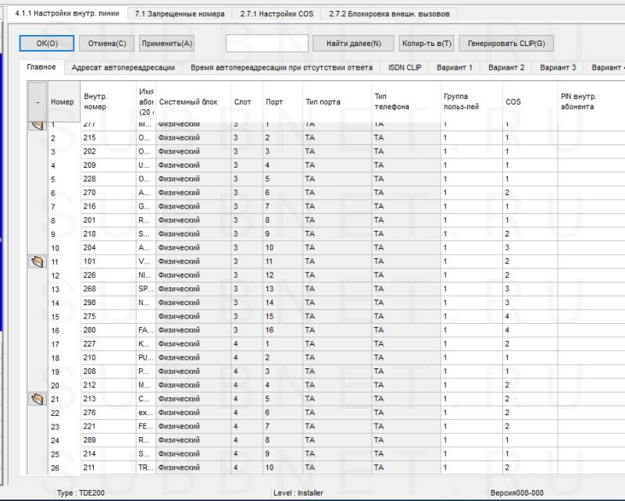The width and height of the screenshot is (625, 501).
Task: Click Генерировать CLIP(G) button
Action: click(x=506, y=44)
